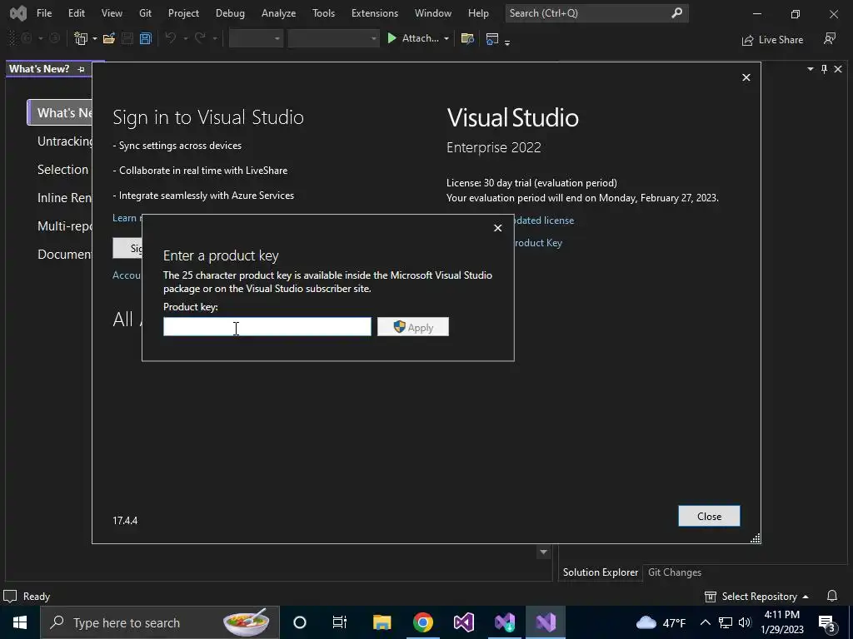Expand the New Project dropdown arrow

click(95, 38)
